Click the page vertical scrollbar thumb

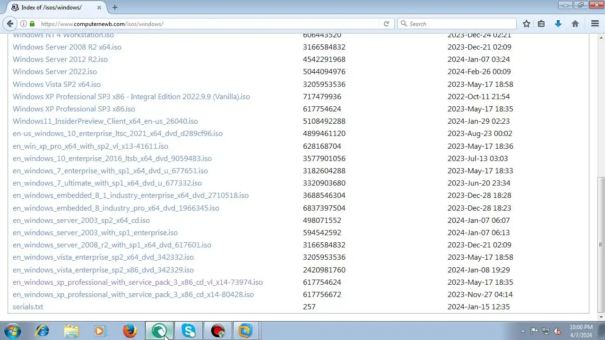[601, 245]
